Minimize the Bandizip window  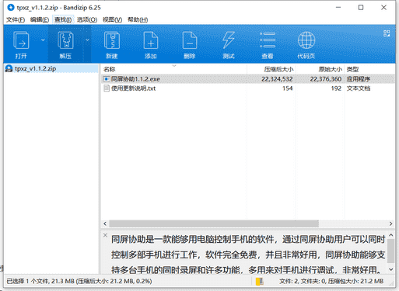click(338, 8)
